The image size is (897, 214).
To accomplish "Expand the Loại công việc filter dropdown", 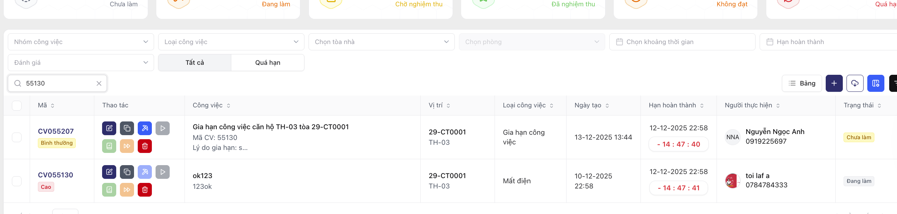I will point(231,42).
